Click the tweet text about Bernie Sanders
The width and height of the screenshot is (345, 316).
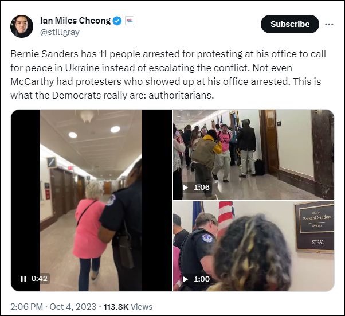tap(168, 75)
